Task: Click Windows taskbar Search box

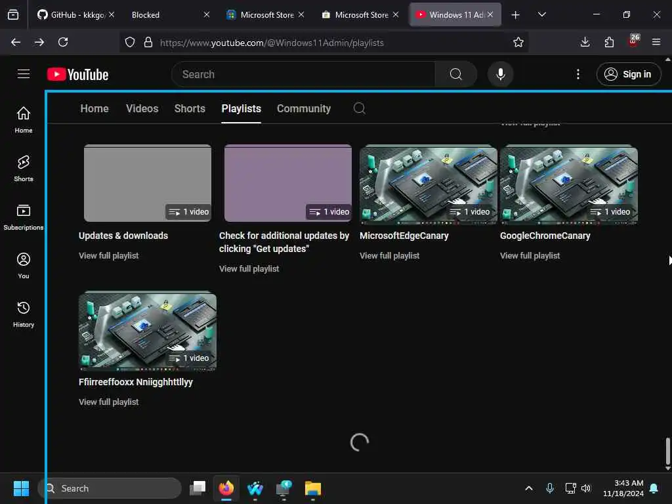Action: pyautogui.click(x=110, y=488)
